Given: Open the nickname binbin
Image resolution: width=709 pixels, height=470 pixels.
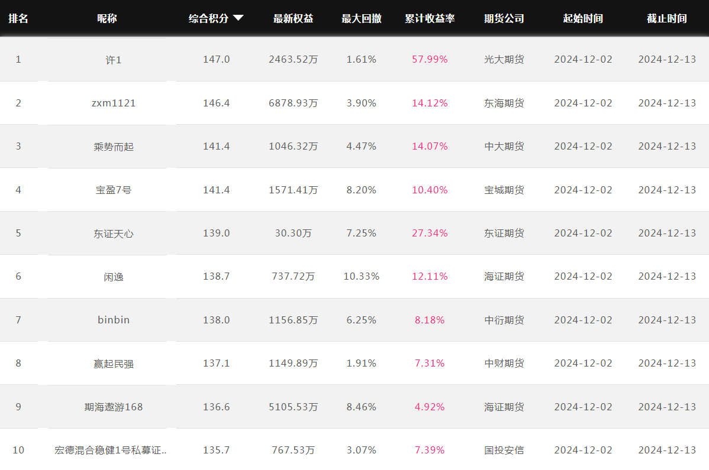Looking at the screenshot, I should pos(114,320).
